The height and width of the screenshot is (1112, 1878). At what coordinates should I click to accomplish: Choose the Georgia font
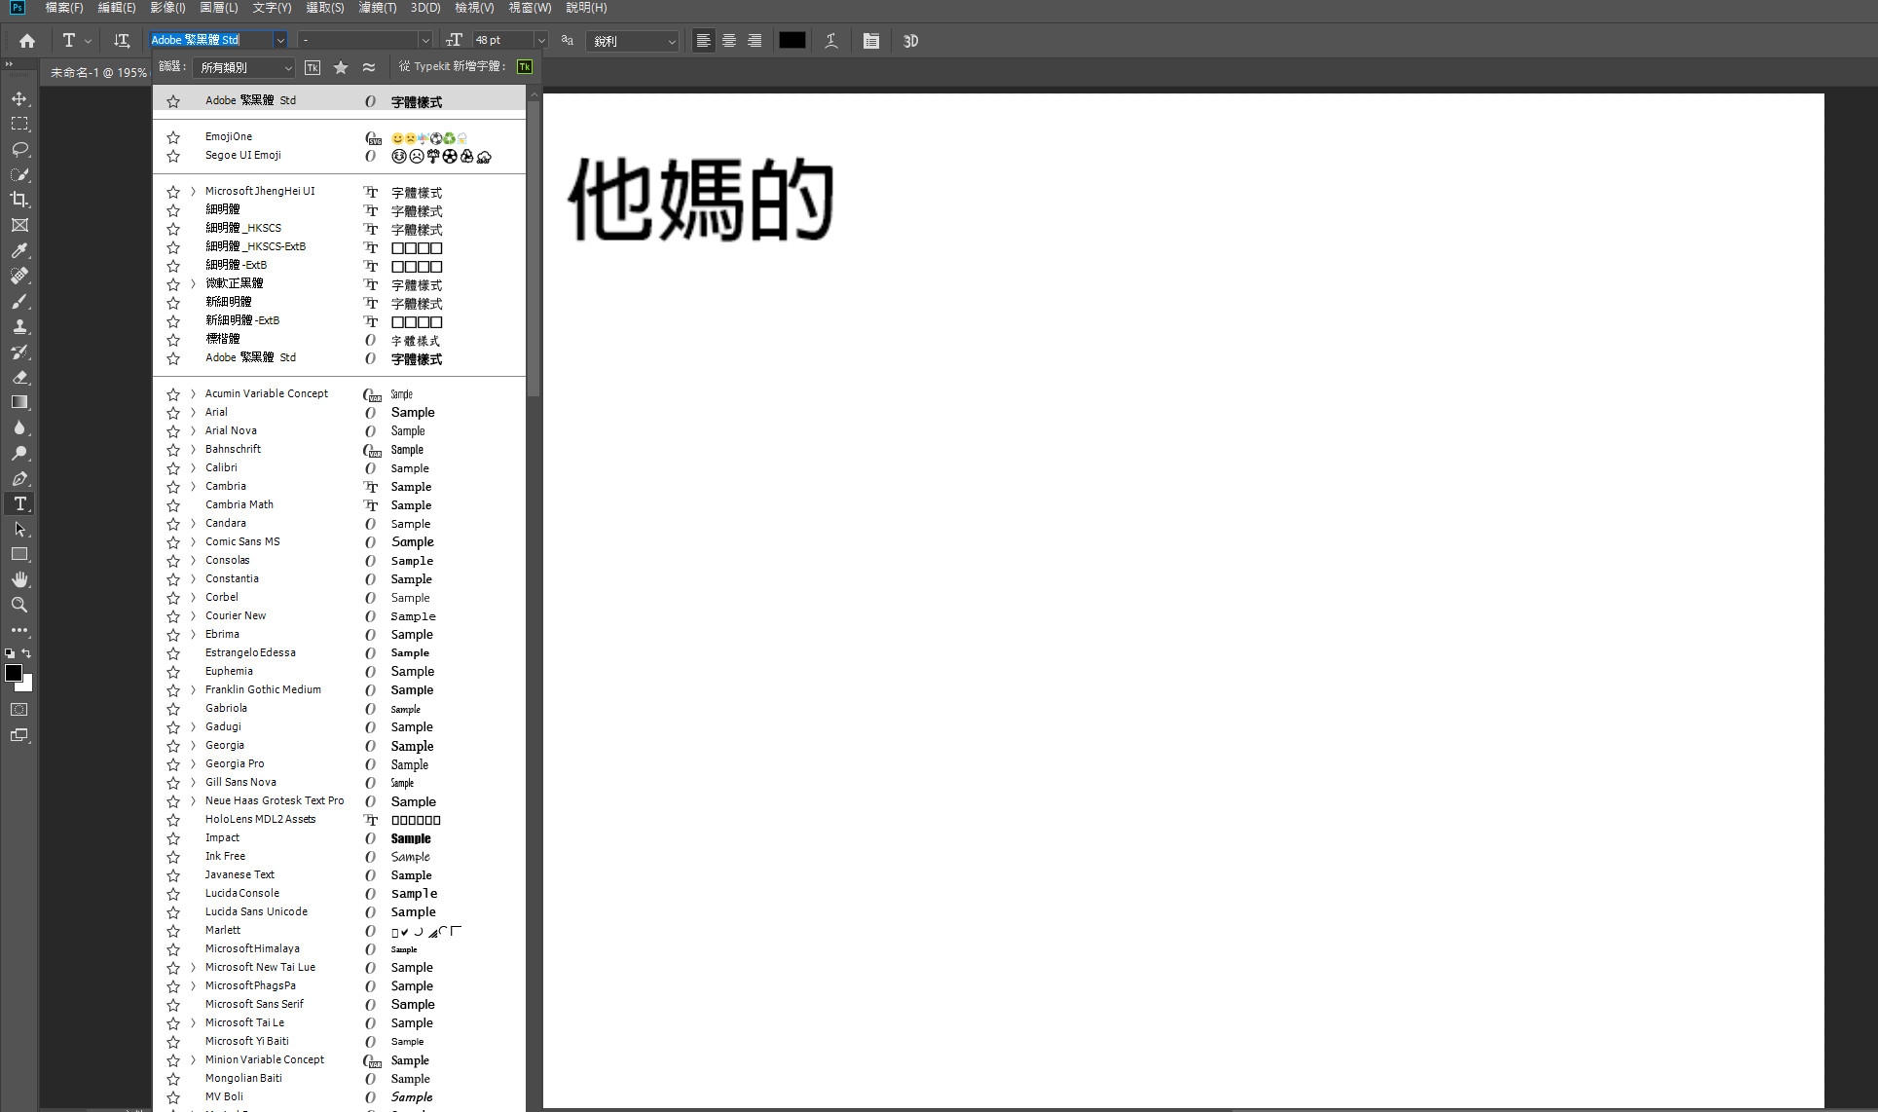(225, 745)
